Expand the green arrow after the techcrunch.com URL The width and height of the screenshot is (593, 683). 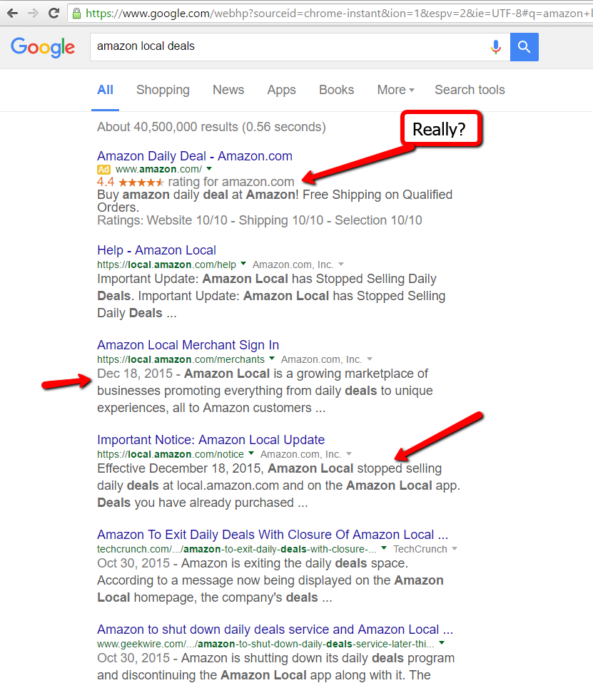(384, 548)
